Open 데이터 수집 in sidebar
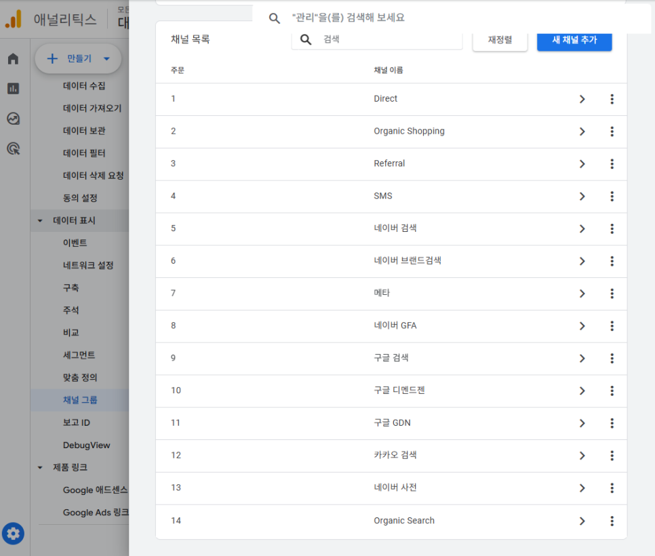This screenshot has width=655, height=556. click(x=84, y=85)
